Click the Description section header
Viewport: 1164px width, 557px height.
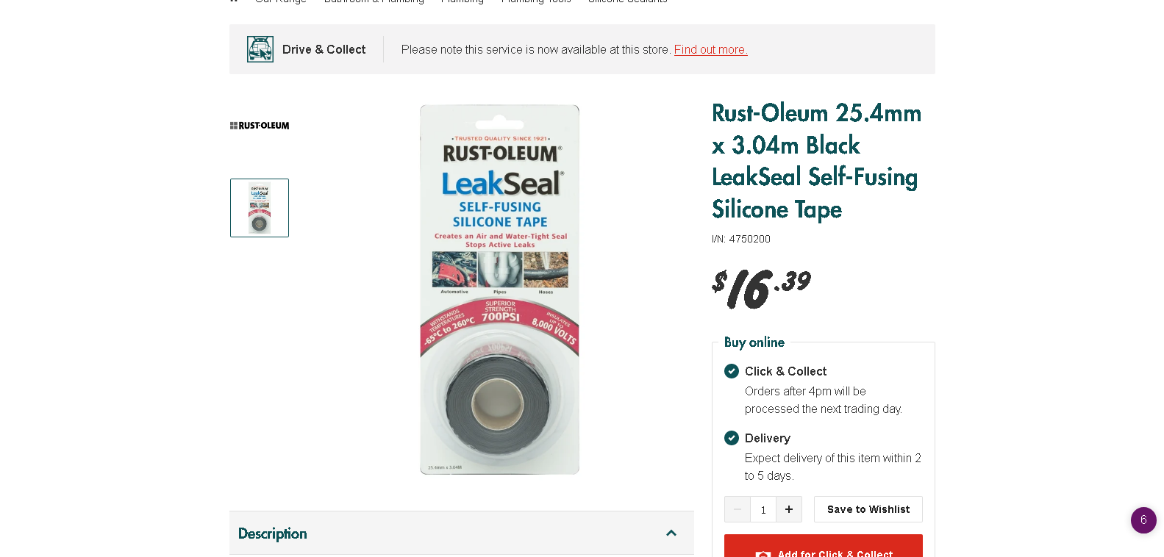[x=272, y=533]
